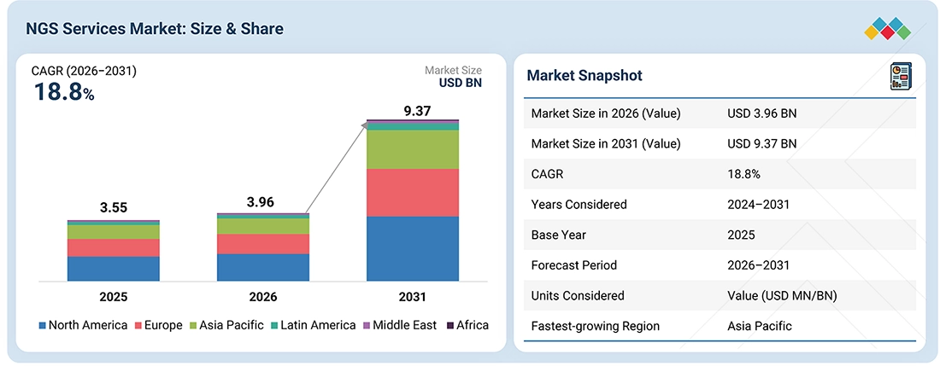Click the CAGR (2026–2031) label
Image resolution: width=940 pixels, height=366 pixels.
point(84,72)
